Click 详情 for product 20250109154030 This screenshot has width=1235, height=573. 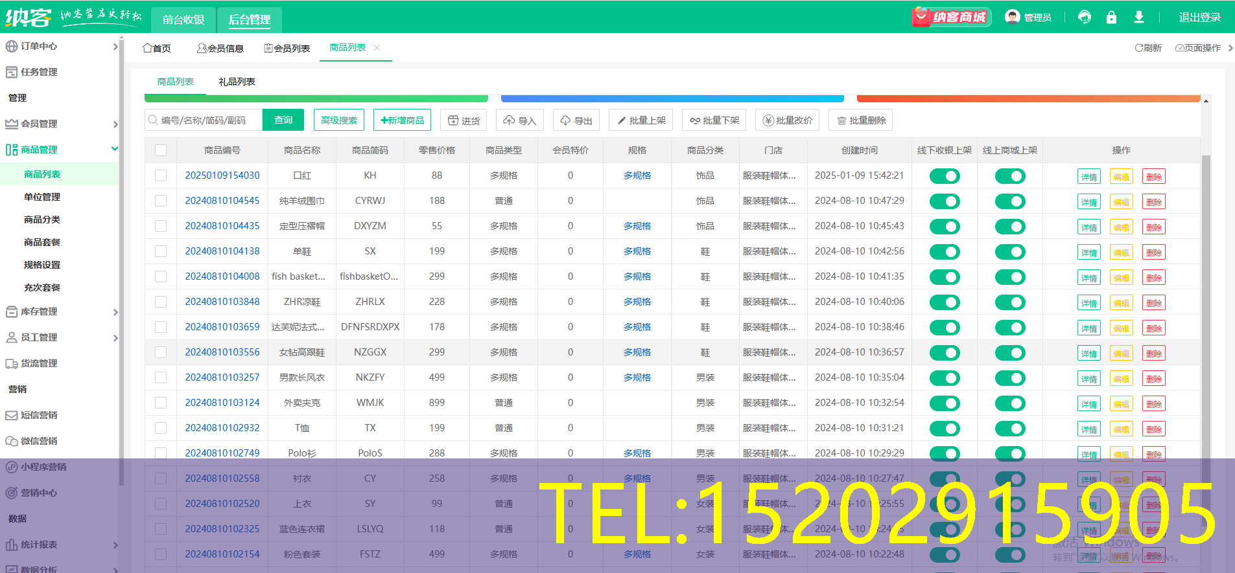[1089, 177]
